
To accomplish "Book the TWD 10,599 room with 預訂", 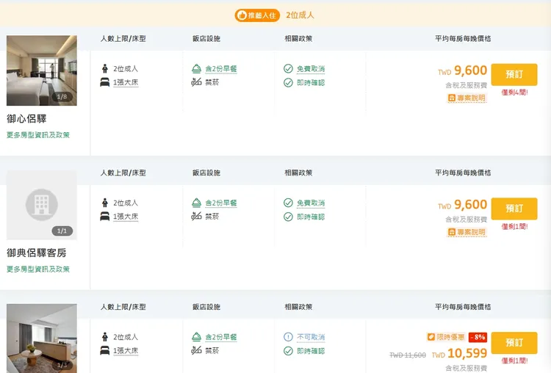I will tap(514, 343).
